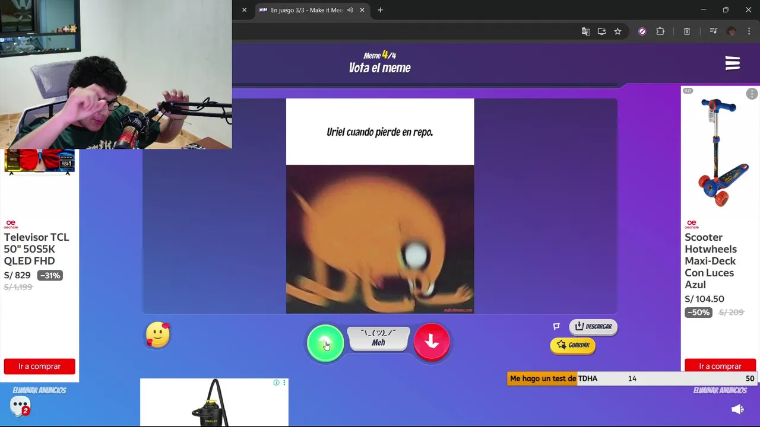Download the meme via Descargar
The image size is (760, 427).
click(x=593, y=326)
